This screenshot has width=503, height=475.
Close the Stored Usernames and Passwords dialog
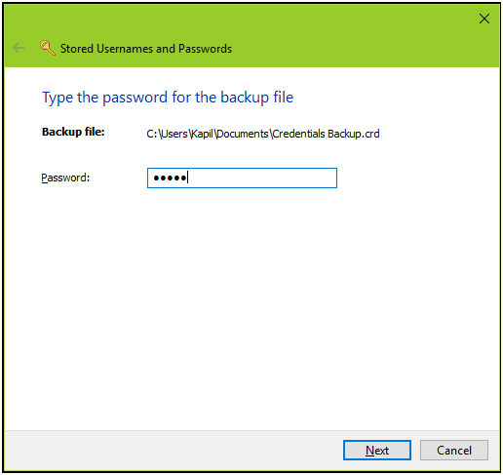(484, 19)
